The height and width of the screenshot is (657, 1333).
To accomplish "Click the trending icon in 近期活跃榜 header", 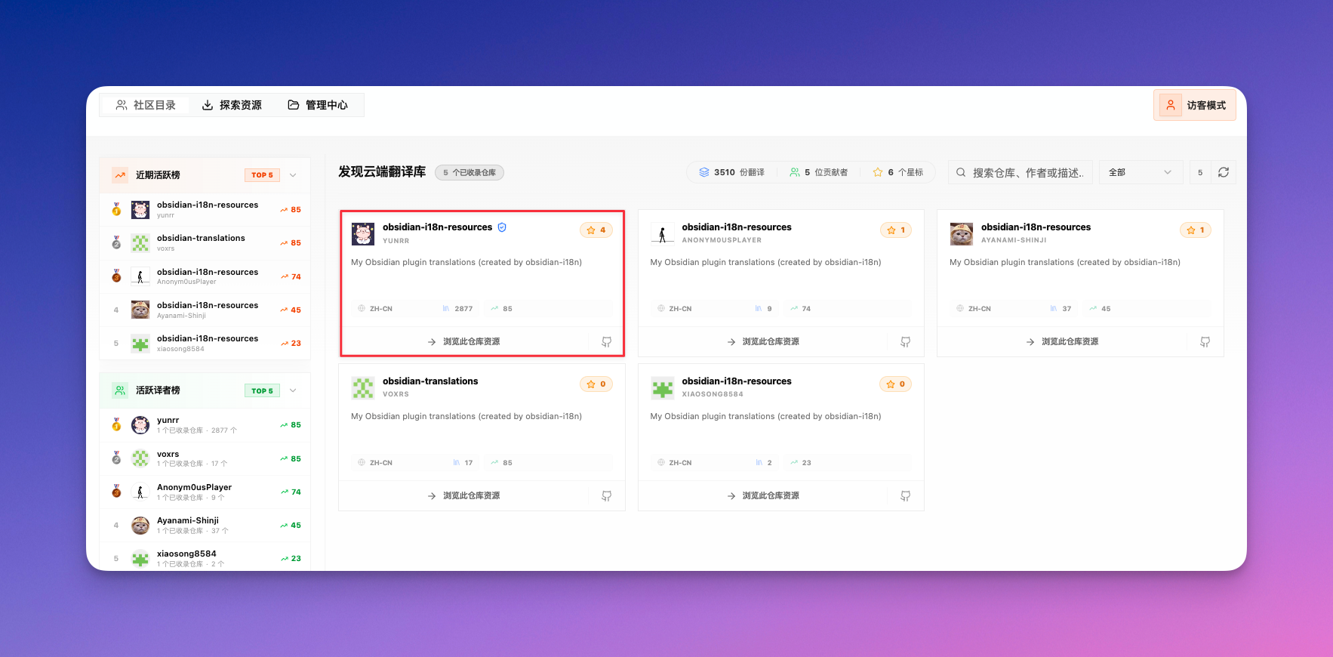I will 120,175.
